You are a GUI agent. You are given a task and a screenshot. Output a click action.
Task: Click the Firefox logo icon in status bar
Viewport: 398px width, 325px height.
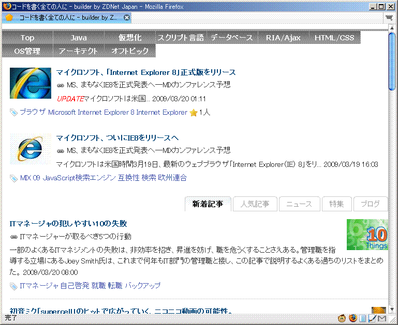(353, 318)
